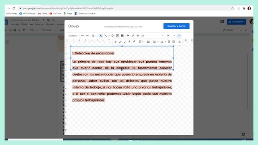The image size is (258, 145).
Task: Open Formato menu in Google Docs
Action: click(50, 24)
